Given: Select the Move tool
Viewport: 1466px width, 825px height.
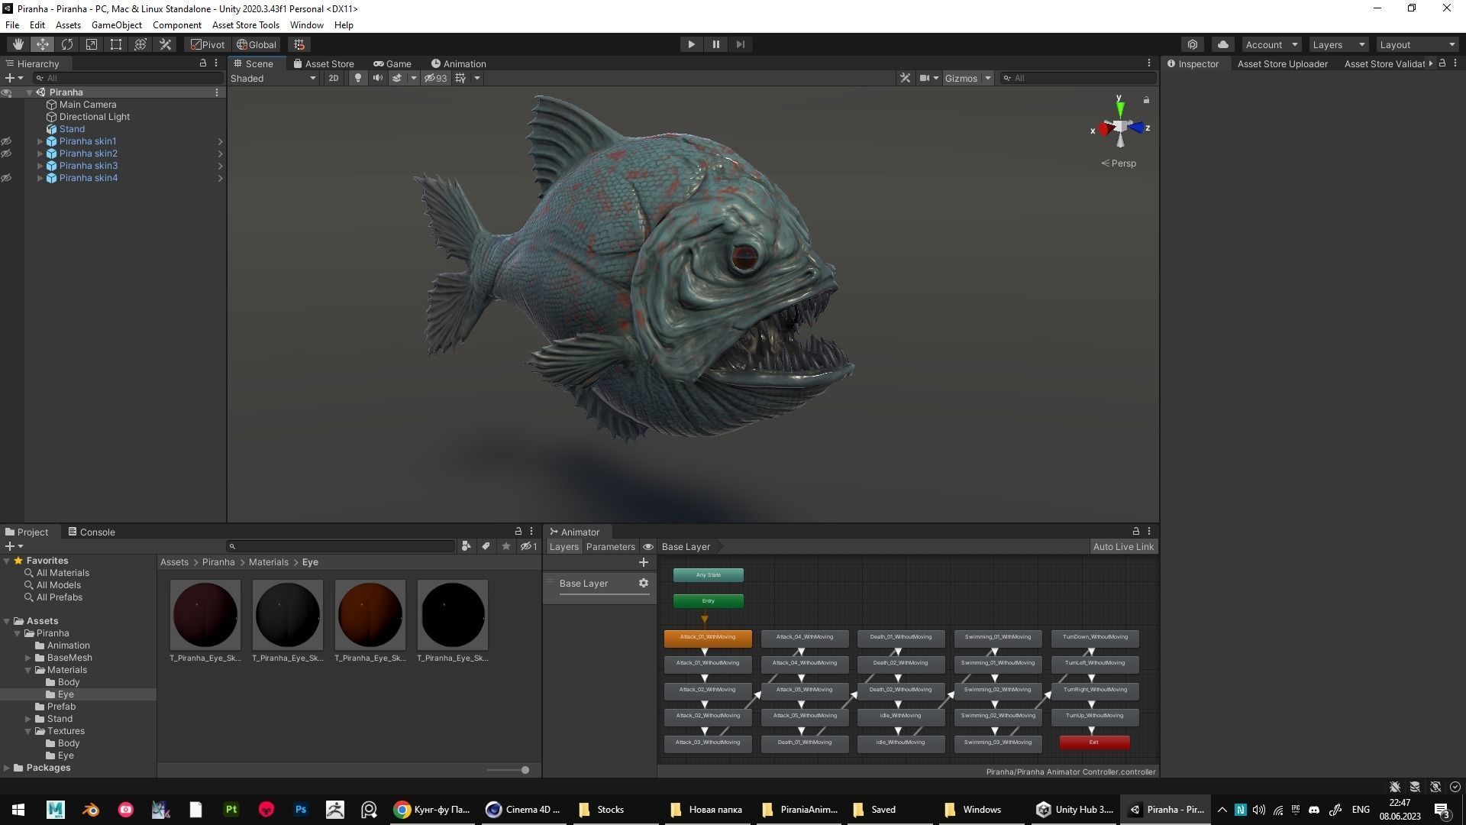Looking at the screenshot, I should pyautogui.click(x=43, y=44).
